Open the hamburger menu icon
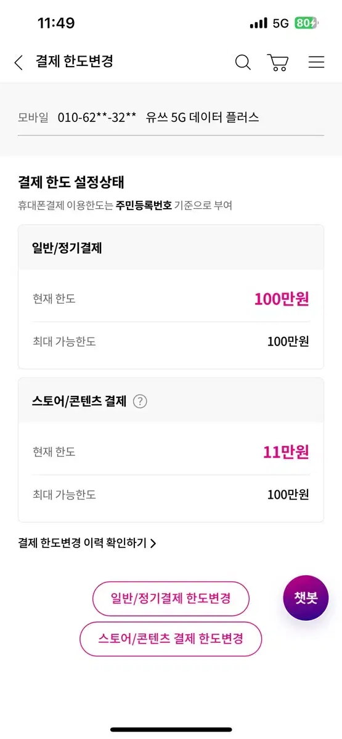342x739 pixels. pos(316,62)
